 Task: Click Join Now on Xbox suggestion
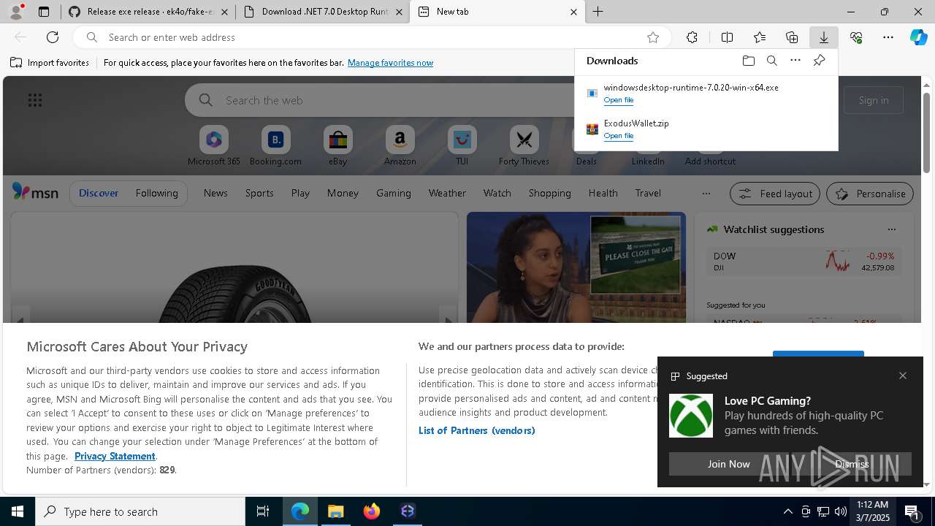coord(728,464)
